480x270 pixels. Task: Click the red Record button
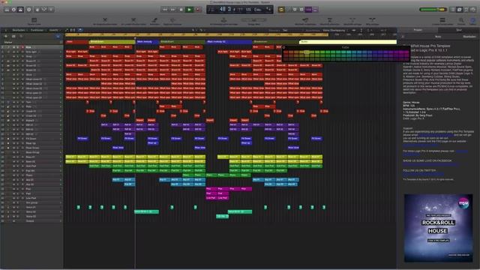(198, 10)
